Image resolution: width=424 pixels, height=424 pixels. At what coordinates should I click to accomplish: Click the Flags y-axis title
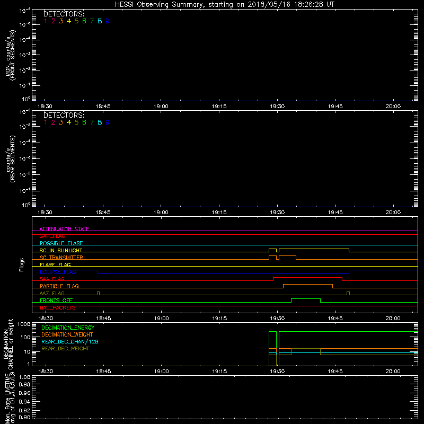[x=22, y=264]
